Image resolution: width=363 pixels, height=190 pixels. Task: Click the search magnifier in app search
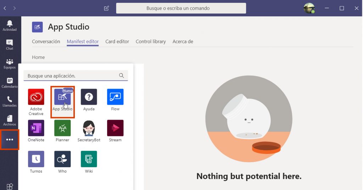[121, 75]
